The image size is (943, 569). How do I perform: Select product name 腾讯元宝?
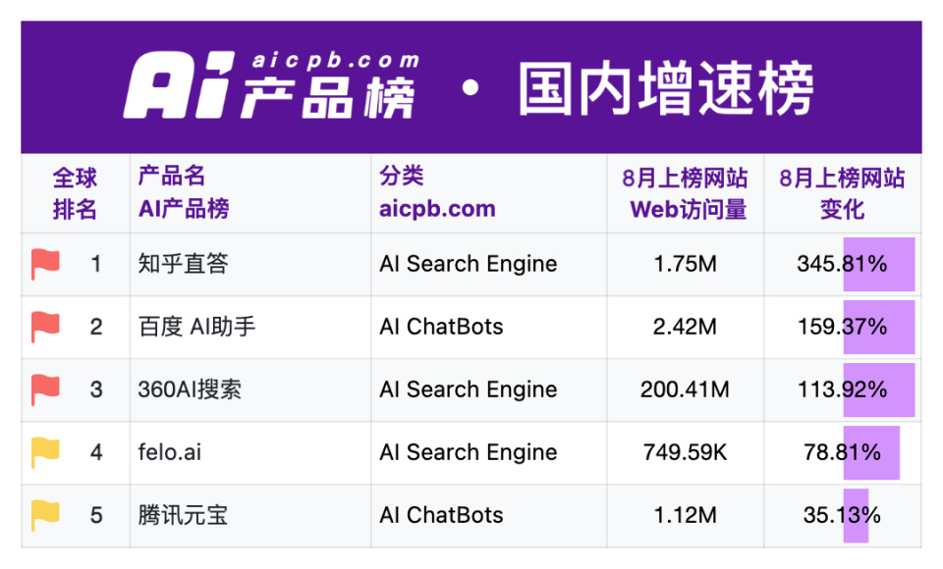(183, 515)
